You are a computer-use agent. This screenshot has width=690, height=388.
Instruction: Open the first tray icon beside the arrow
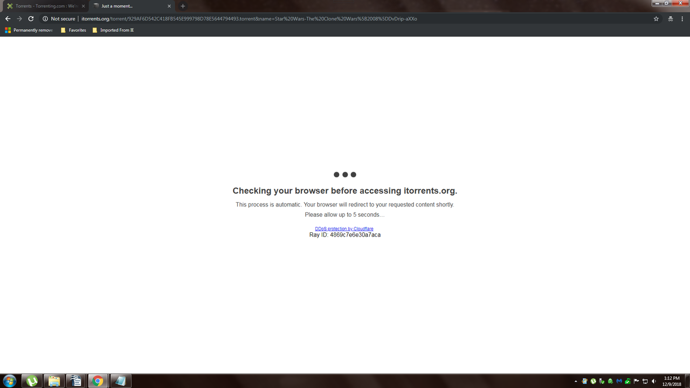click(x=584, y=381)
